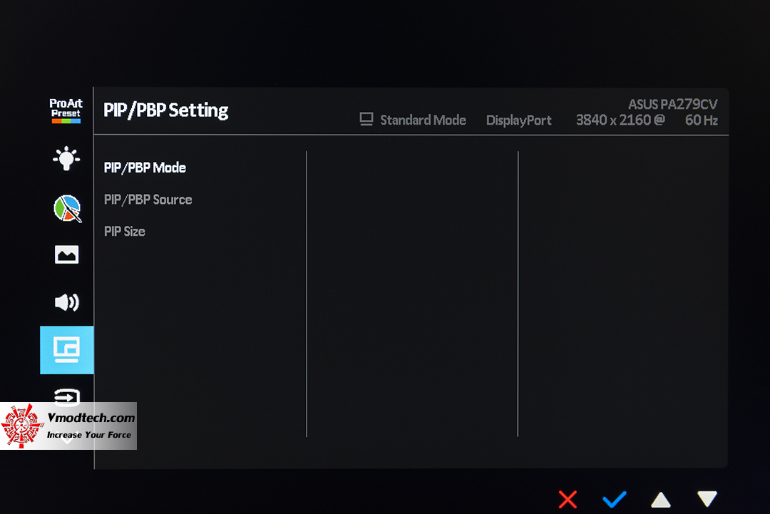The image size is (770, 514).
Task: Open the ProArt Palette color wheel icon
Action: 67,209
